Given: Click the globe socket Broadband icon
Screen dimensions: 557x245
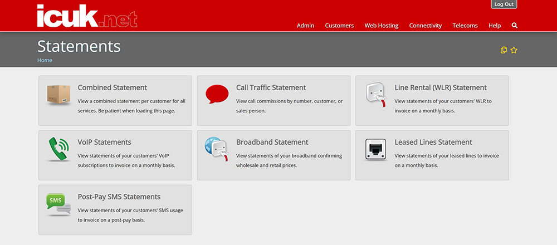Looking at the screenshot, I should tap(216, 149).
